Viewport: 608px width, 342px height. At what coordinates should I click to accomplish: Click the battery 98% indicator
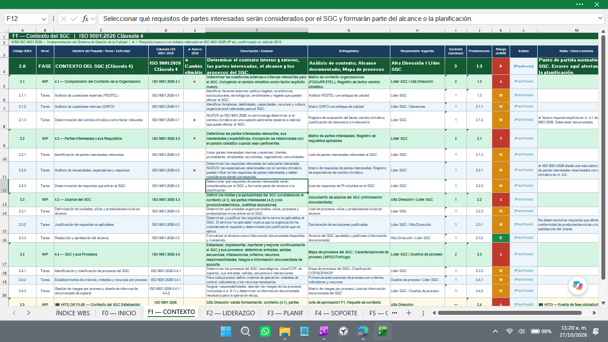coord(541,331)
